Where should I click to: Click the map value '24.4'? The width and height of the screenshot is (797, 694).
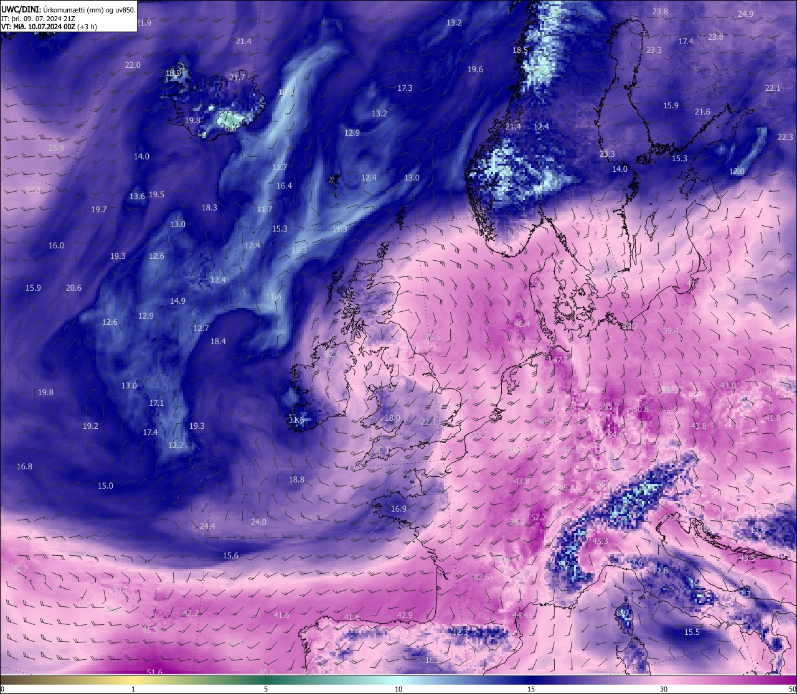(x=207, y=527)
